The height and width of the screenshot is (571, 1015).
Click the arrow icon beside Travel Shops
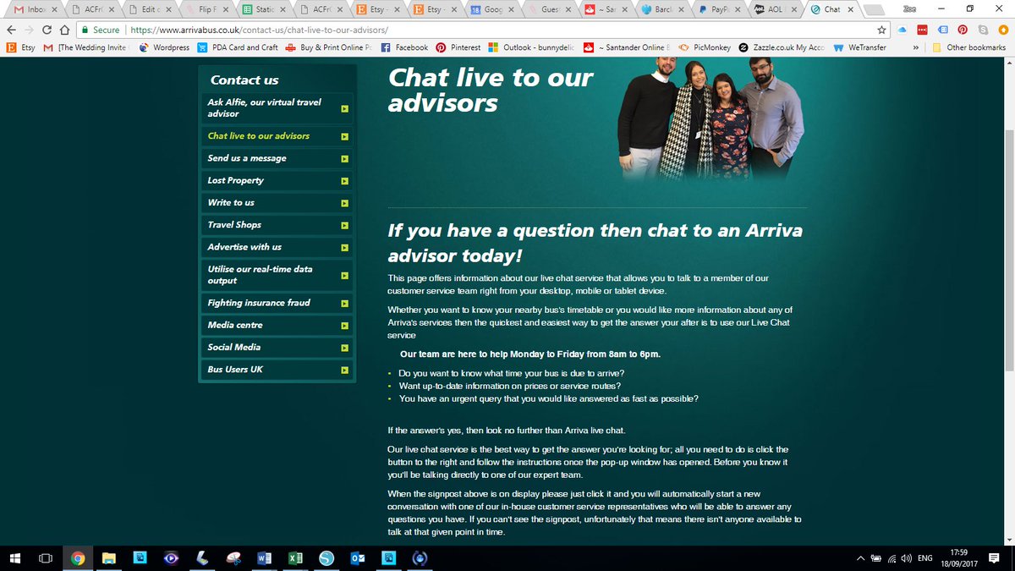click(x=345, y=226)
